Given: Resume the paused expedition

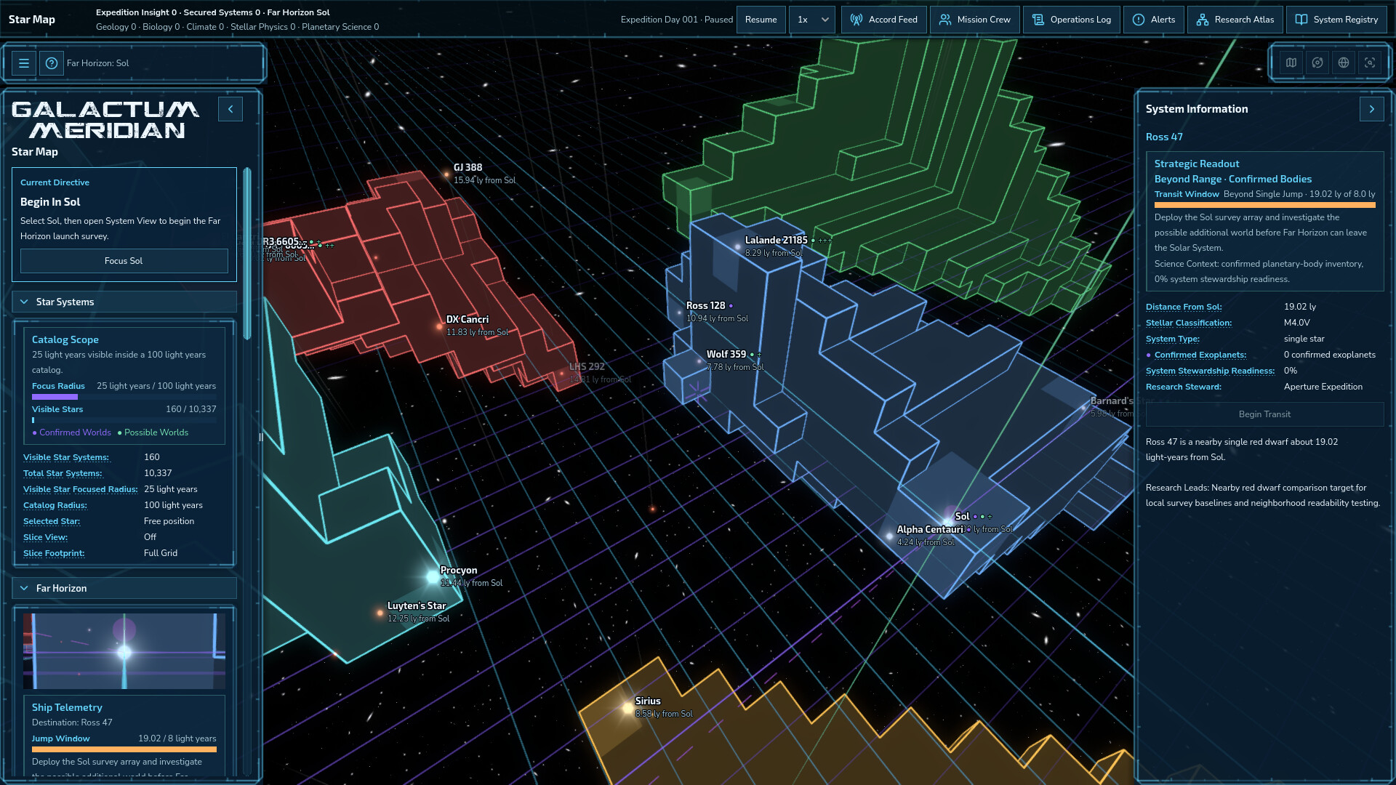Looking at the screenshot, I should point(761,20).
